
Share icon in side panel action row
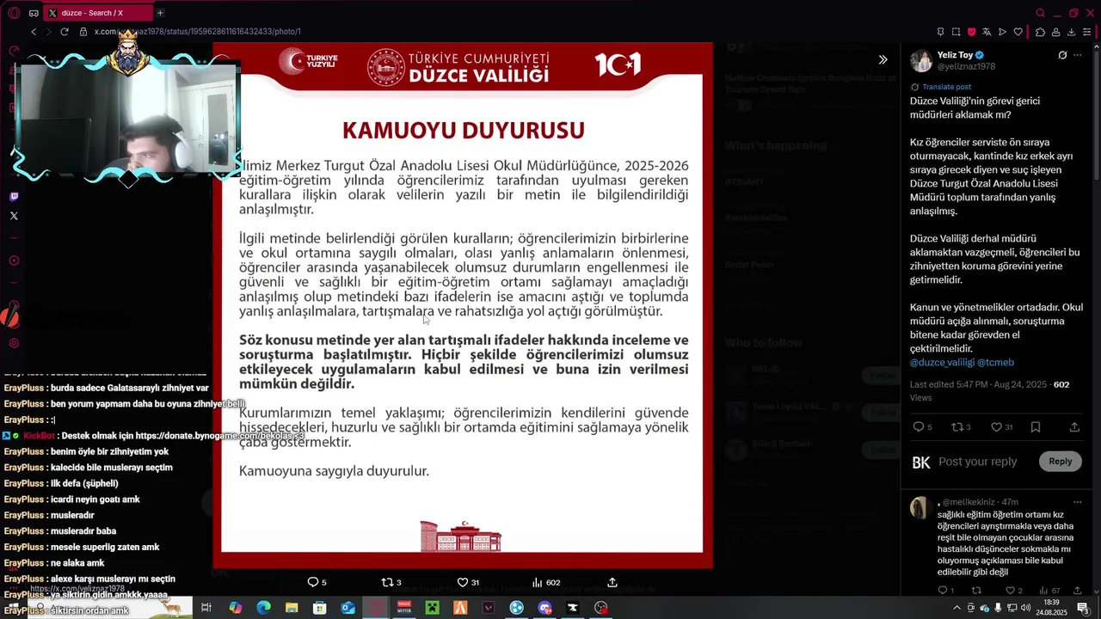point(1074,426)
